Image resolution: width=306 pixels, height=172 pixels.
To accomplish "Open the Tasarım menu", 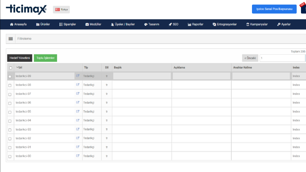I will (152, 24).
